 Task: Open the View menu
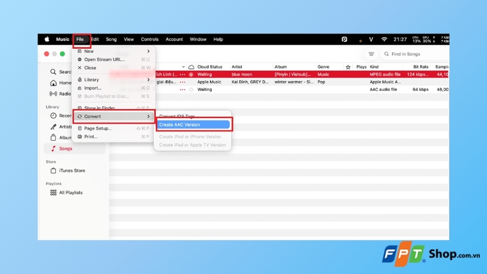[x=128, y=39]
